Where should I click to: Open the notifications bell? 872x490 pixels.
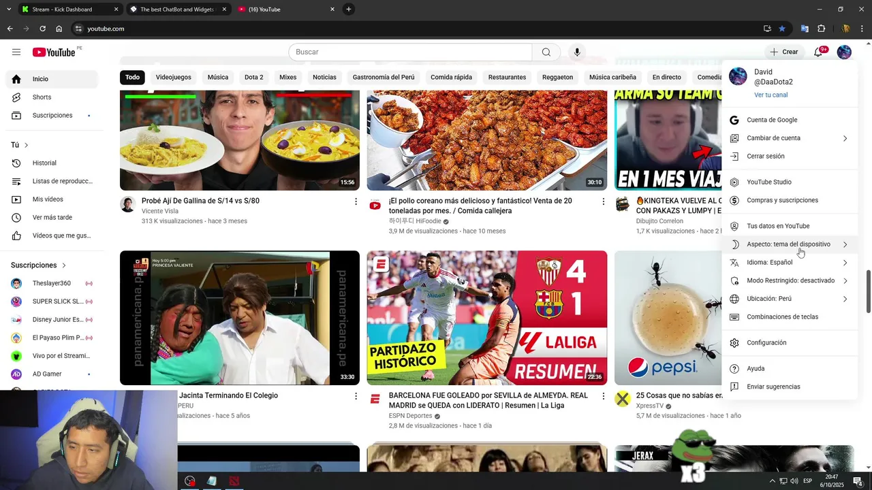819,52
